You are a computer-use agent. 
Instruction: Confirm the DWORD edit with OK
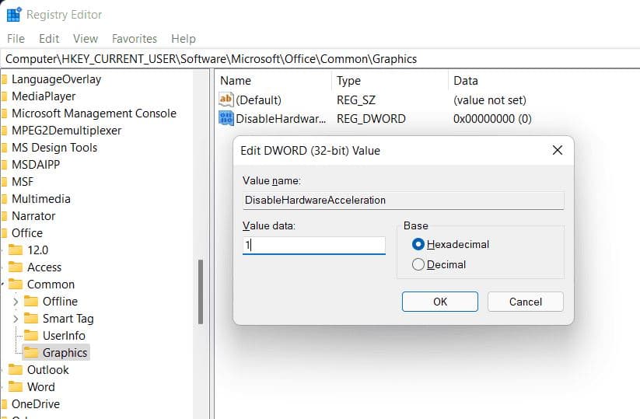tap(440, 302)
